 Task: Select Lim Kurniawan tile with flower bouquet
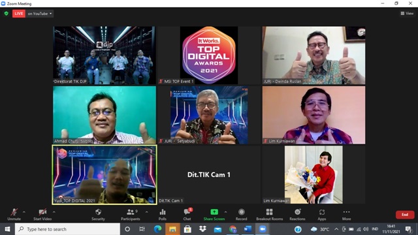[x=313, y=175]
